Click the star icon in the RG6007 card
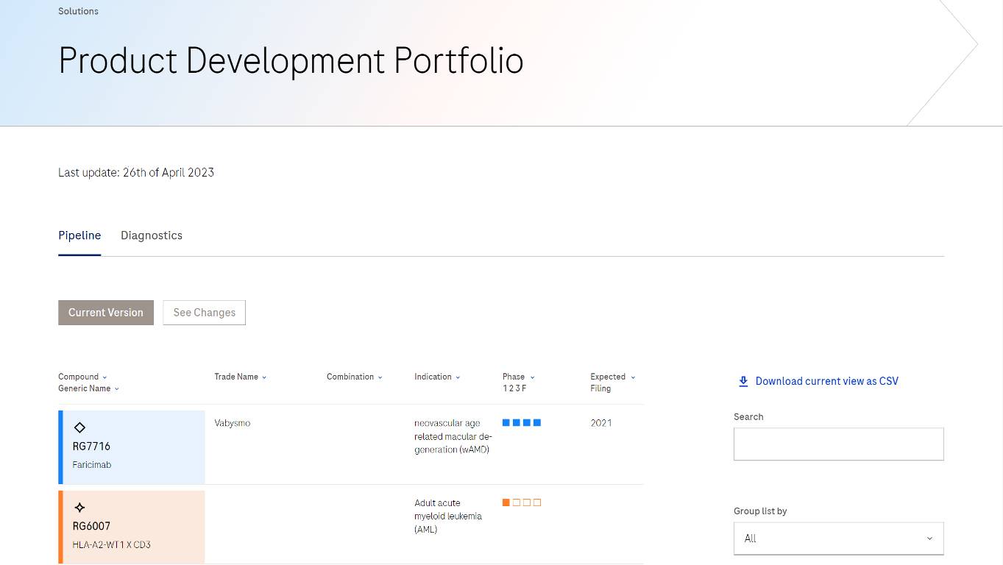Screen dimensions: 1003x565 tap(79, 508)
